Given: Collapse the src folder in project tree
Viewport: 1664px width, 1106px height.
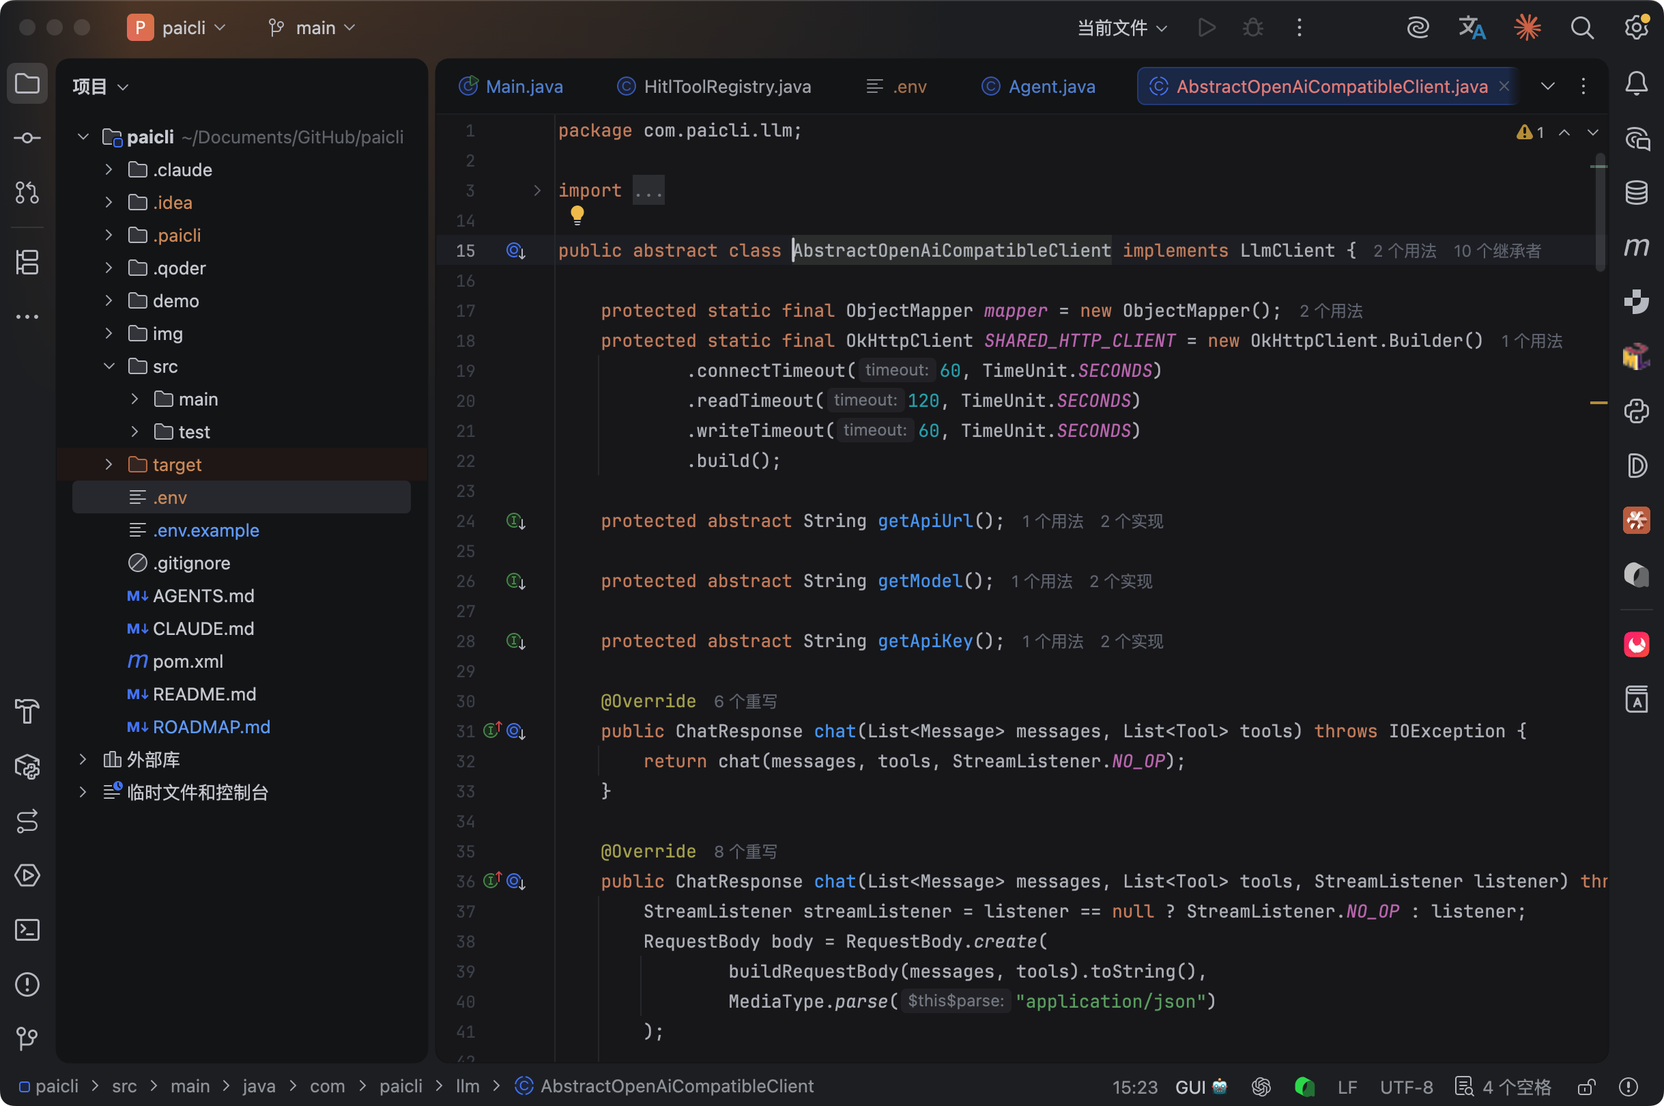Looking at the screenshot, I should coord(109,366).
